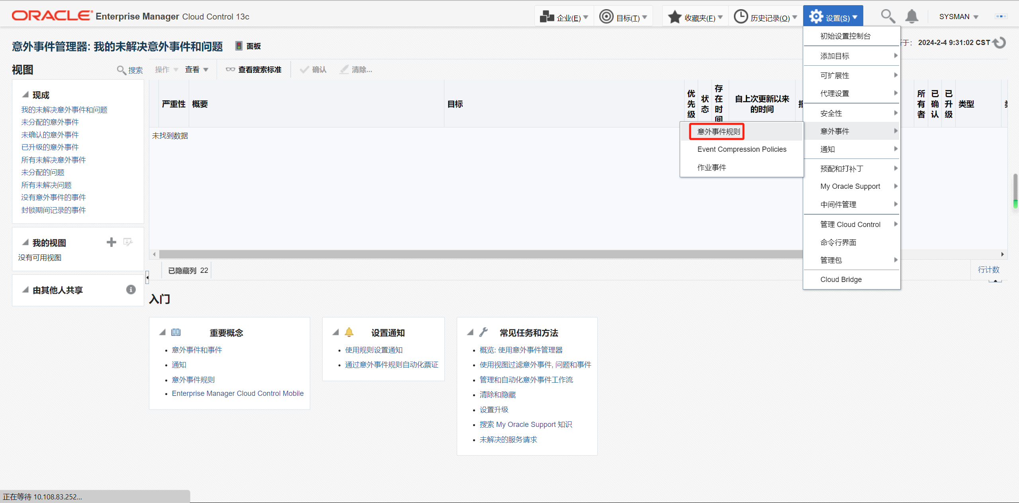Click the view search criteria glasses icon
The height and width of the screenshot is (503, 1019).
tap(230, 70)
